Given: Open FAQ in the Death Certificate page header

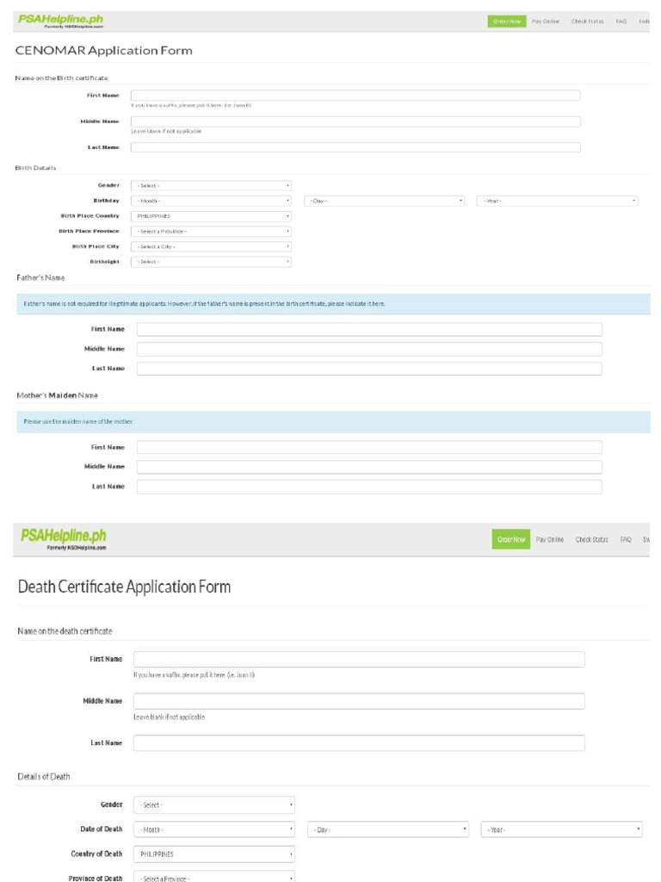Looking at the screenshot, I should [x=625, y=539].
